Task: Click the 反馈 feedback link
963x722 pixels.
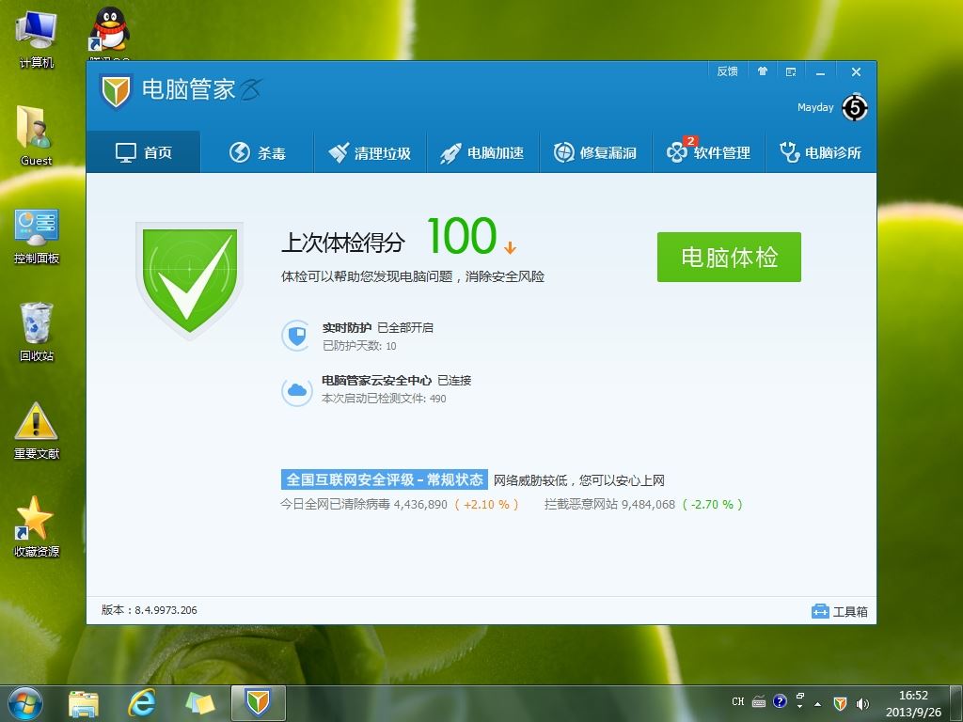Action: point(727,71)
